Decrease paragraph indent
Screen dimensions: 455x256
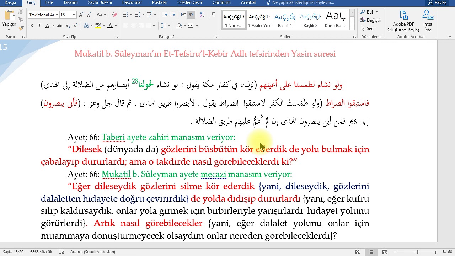coord(164,15)
